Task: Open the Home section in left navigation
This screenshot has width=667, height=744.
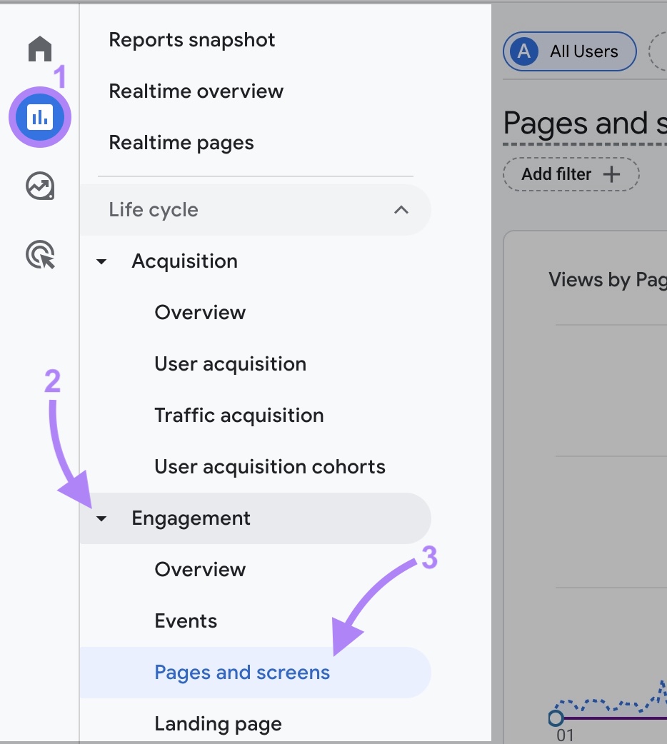Action: click(x=39, y=49)
